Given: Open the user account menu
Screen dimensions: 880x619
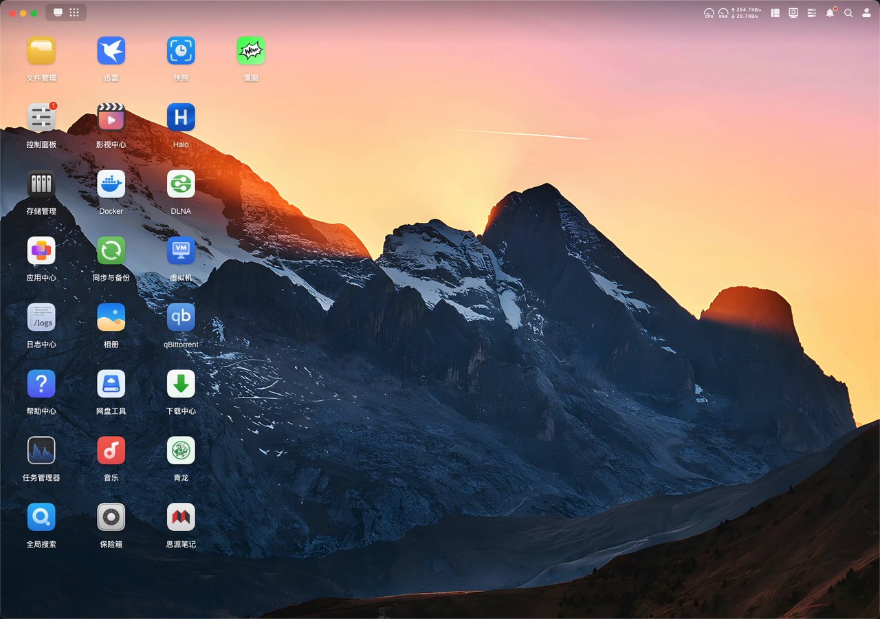Looking at the screenshot, I should [x=866, y=13].
